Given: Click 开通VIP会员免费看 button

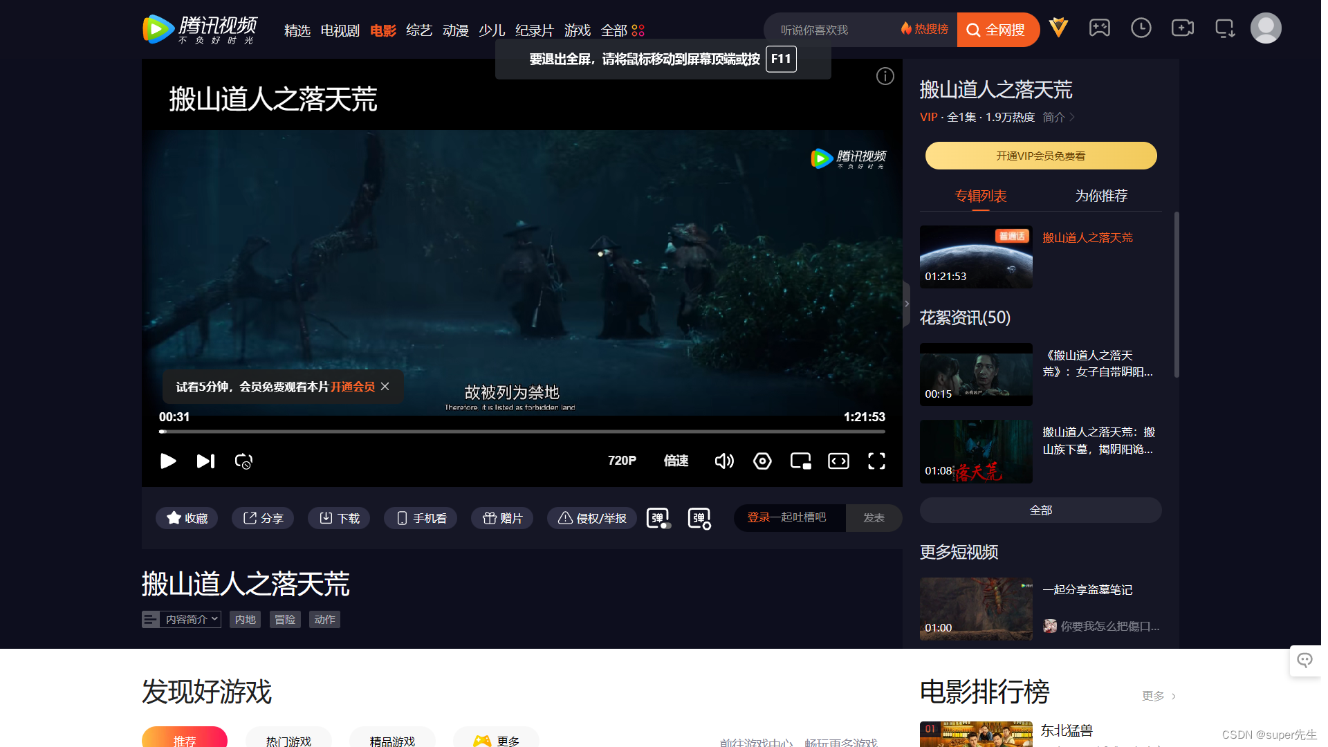Looking at the screenshot, I should [1041, 156].
